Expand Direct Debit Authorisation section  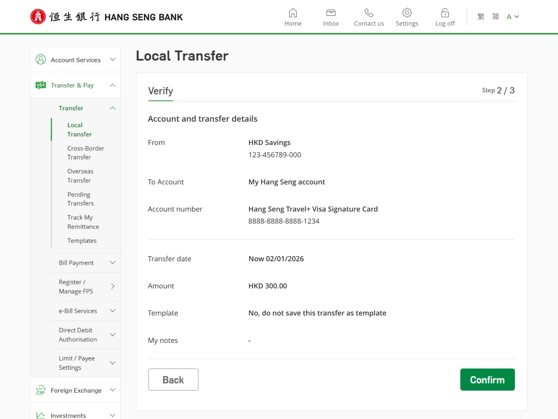113,335
